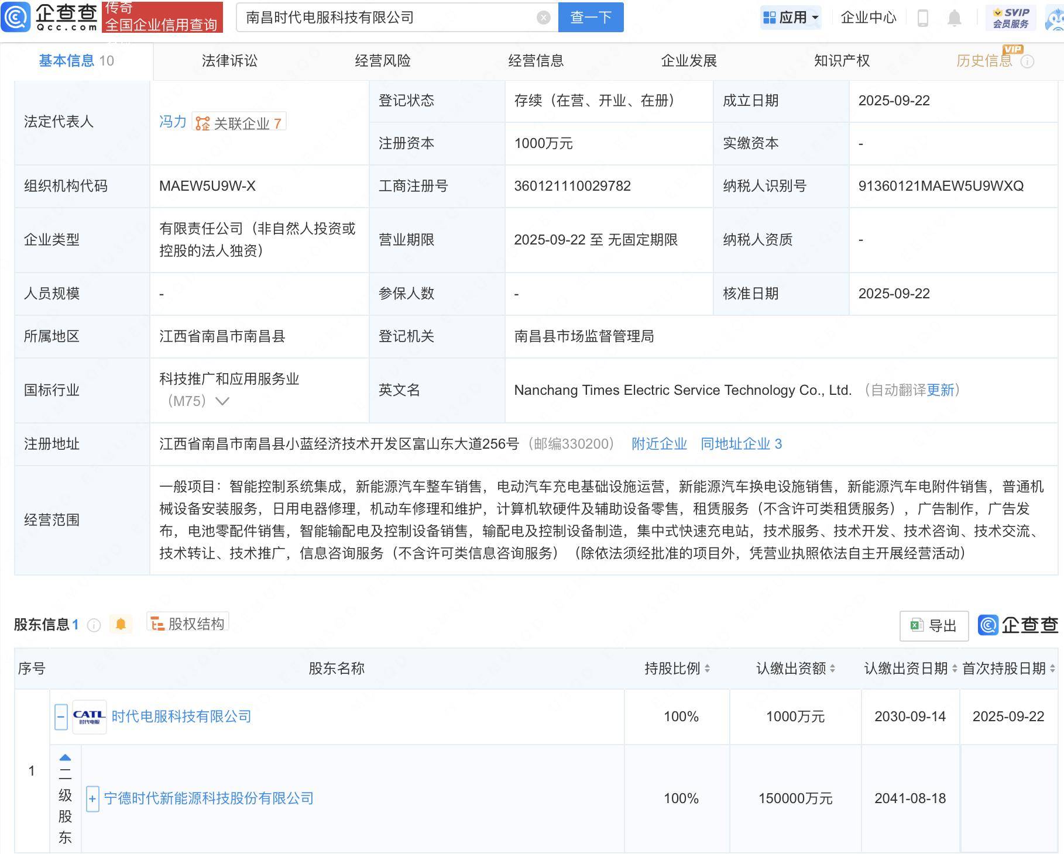Switch to the 法律诉讼 tab

pos(229,60)
